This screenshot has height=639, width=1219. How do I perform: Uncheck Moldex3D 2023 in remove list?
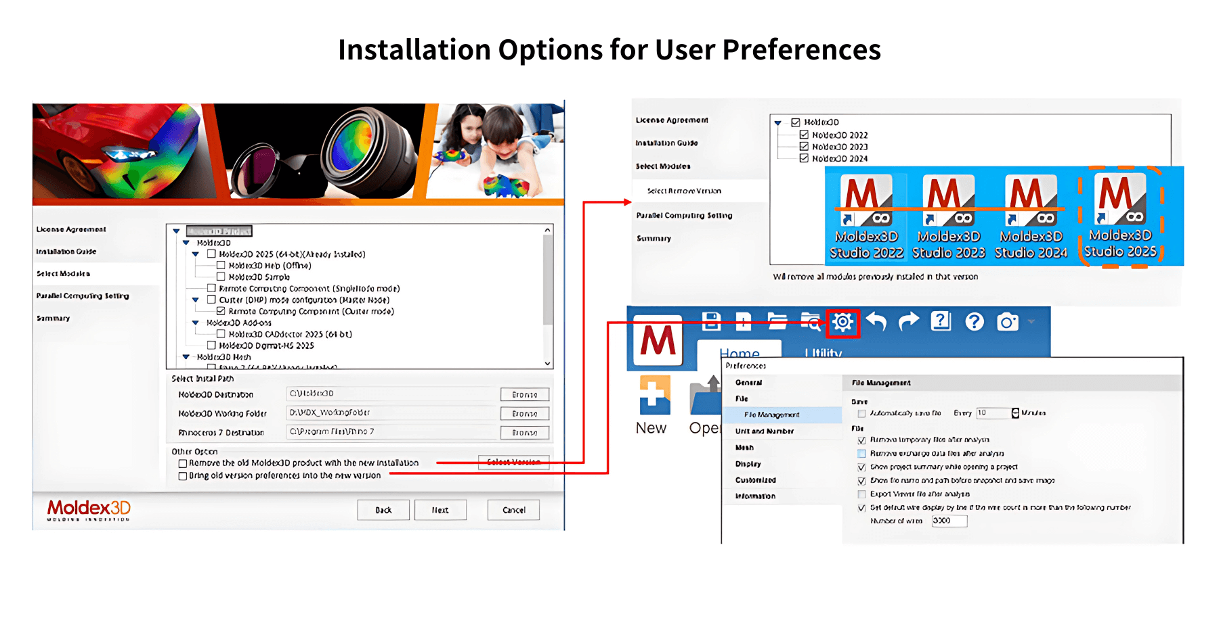tap(804, 147)
